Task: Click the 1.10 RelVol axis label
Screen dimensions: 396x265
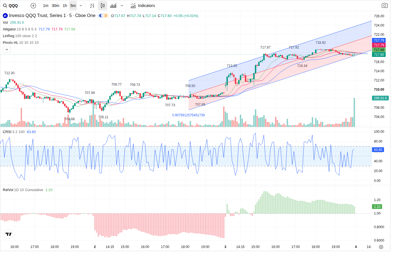Action: (377, 207)
